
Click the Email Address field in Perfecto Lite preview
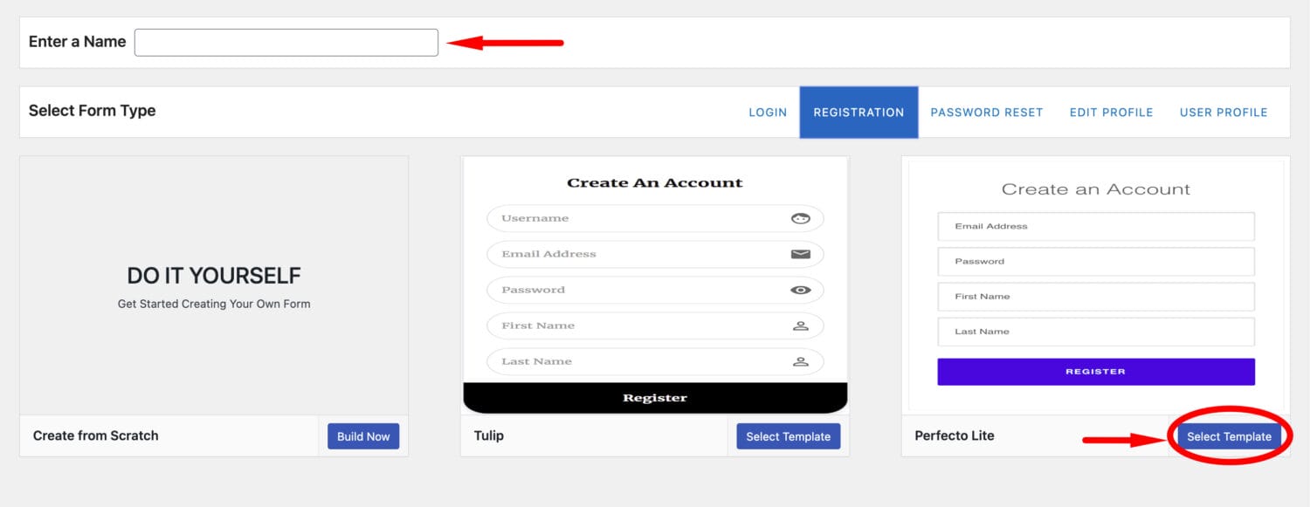click(x=1096, y=226)
